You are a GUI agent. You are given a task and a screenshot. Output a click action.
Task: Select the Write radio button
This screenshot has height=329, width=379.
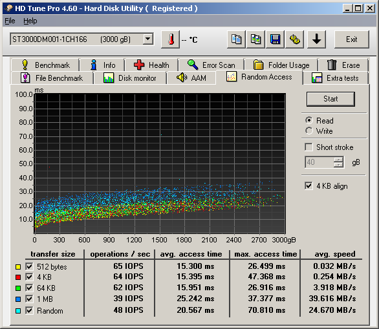(309, 131)
